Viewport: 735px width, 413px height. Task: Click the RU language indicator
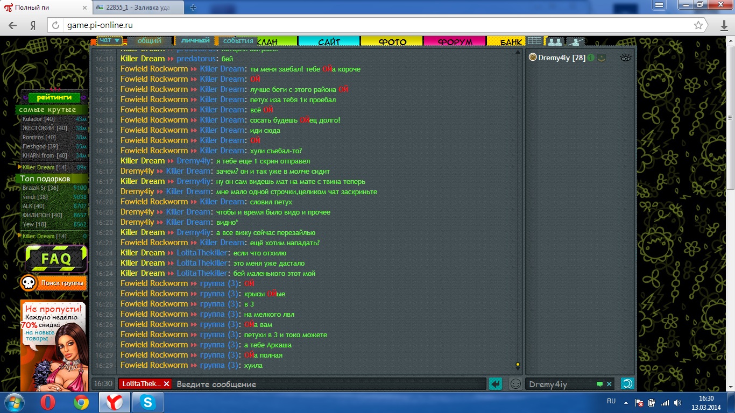click(611, 401)
